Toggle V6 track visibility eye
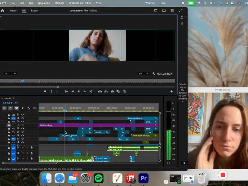Viewport: 248px width, 186px height. 23,129
